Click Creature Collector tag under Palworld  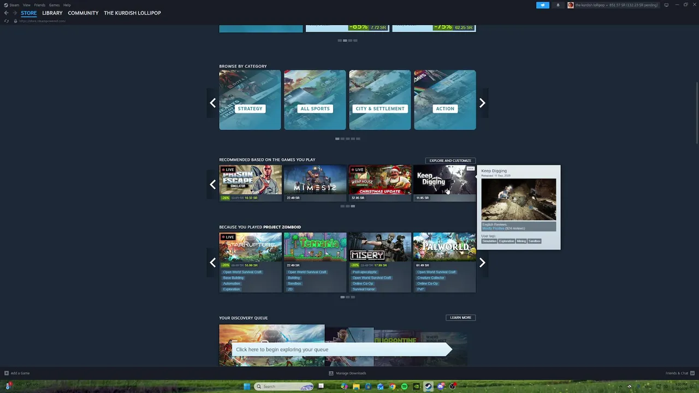coord(431,278)
